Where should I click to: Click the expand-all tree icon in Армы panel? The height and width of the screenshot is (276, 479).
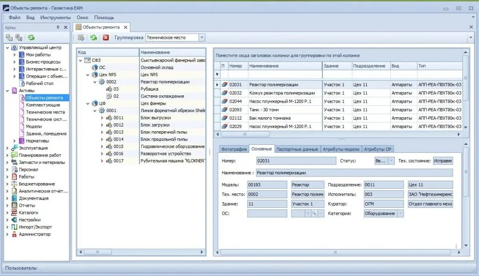tap(19, 37)
